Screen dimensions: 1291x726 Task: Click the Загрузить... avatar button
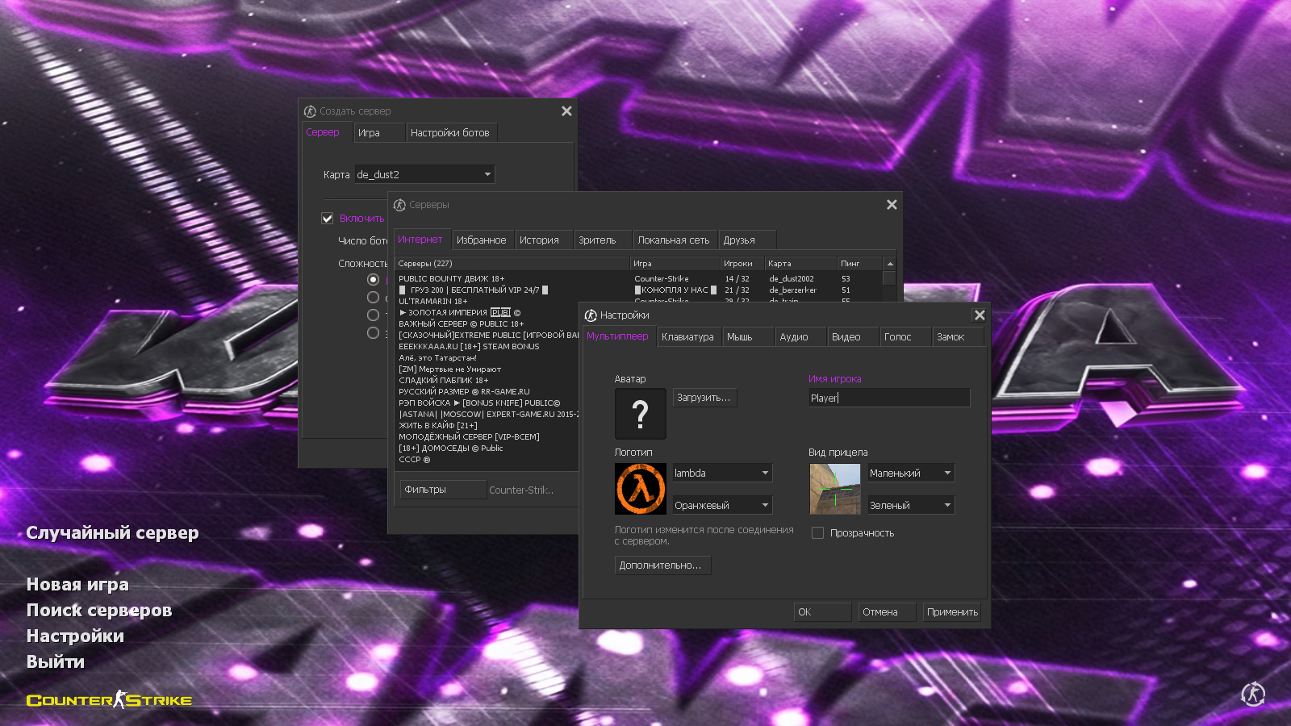click(704, 398)
